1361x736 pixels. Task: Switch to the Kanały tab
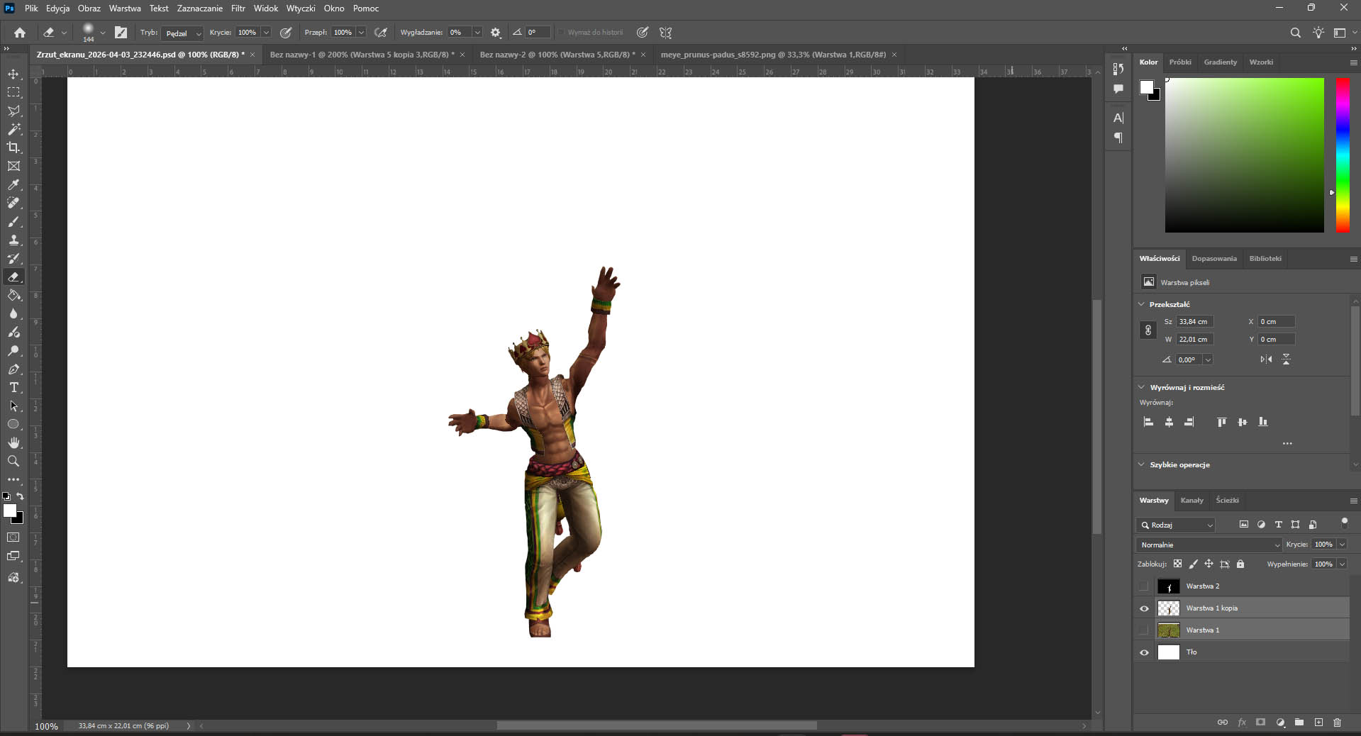pos(1191,501)
